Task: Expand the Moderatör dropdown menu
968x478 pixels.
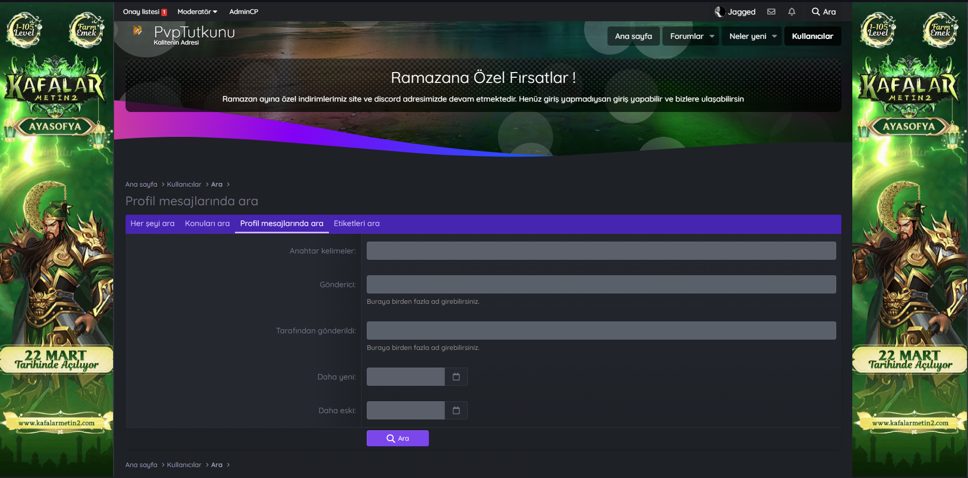Action: tap(197, 11)
